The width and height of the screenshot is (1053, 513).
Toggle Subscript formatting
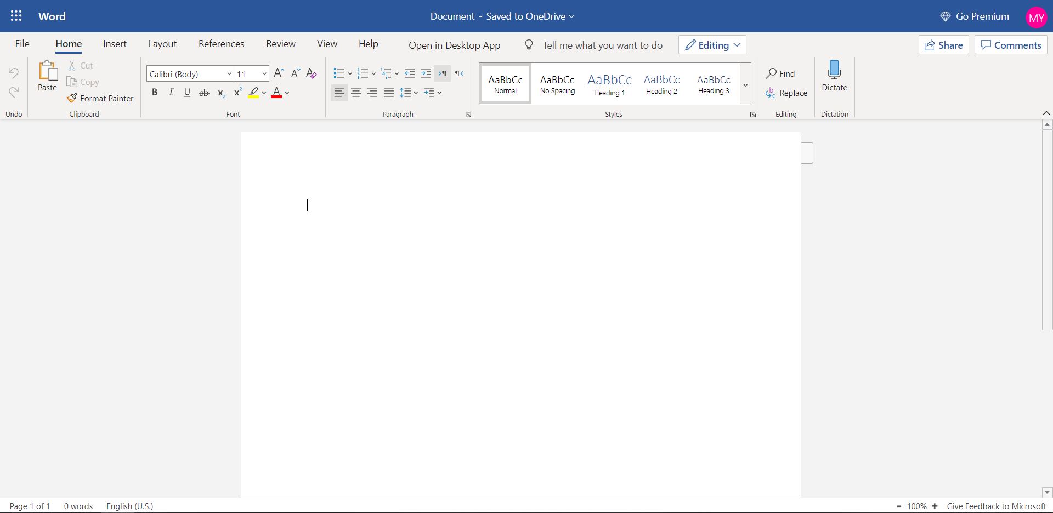point(221,93)
